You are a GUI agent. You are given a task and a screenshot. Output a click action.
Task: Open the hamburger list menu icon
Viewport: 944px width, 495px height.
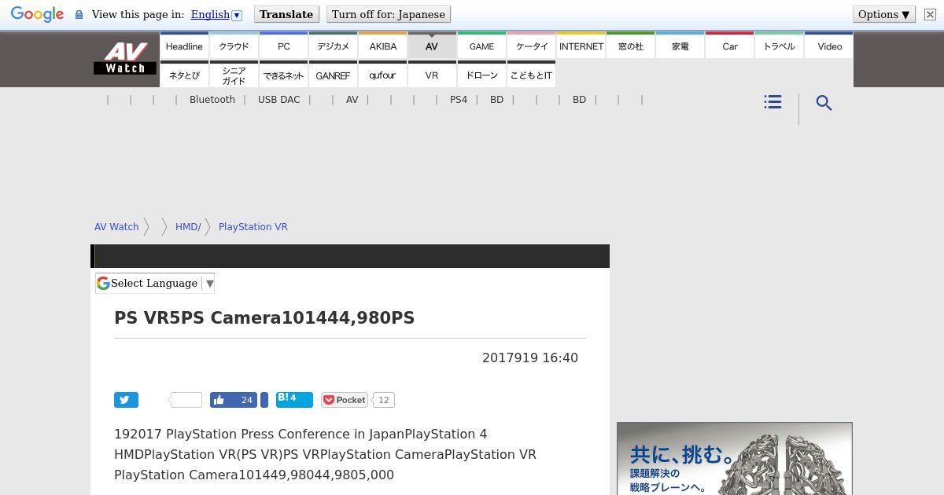point(773,102)
